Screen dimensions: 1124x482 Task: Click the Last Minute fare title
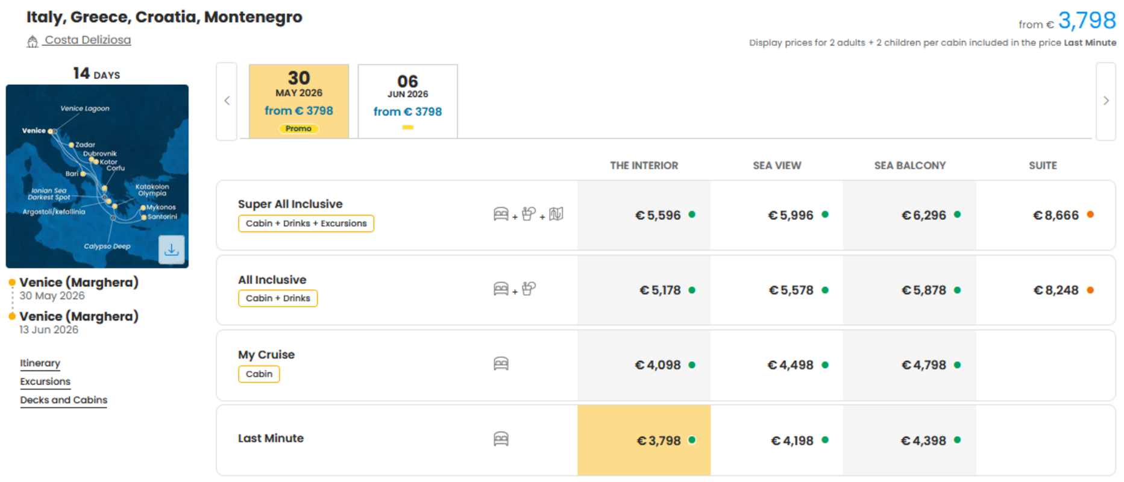[271, 439]
